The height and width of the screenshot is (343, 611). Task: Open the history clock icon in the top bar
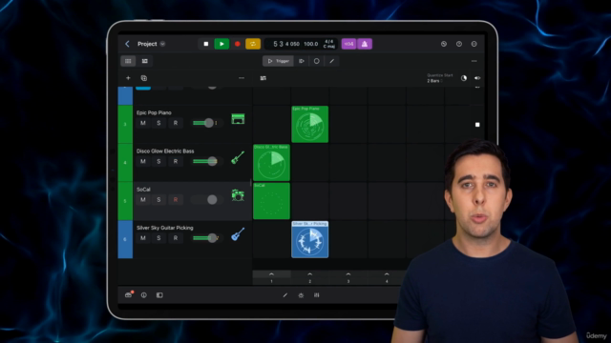tap(443, 44)
